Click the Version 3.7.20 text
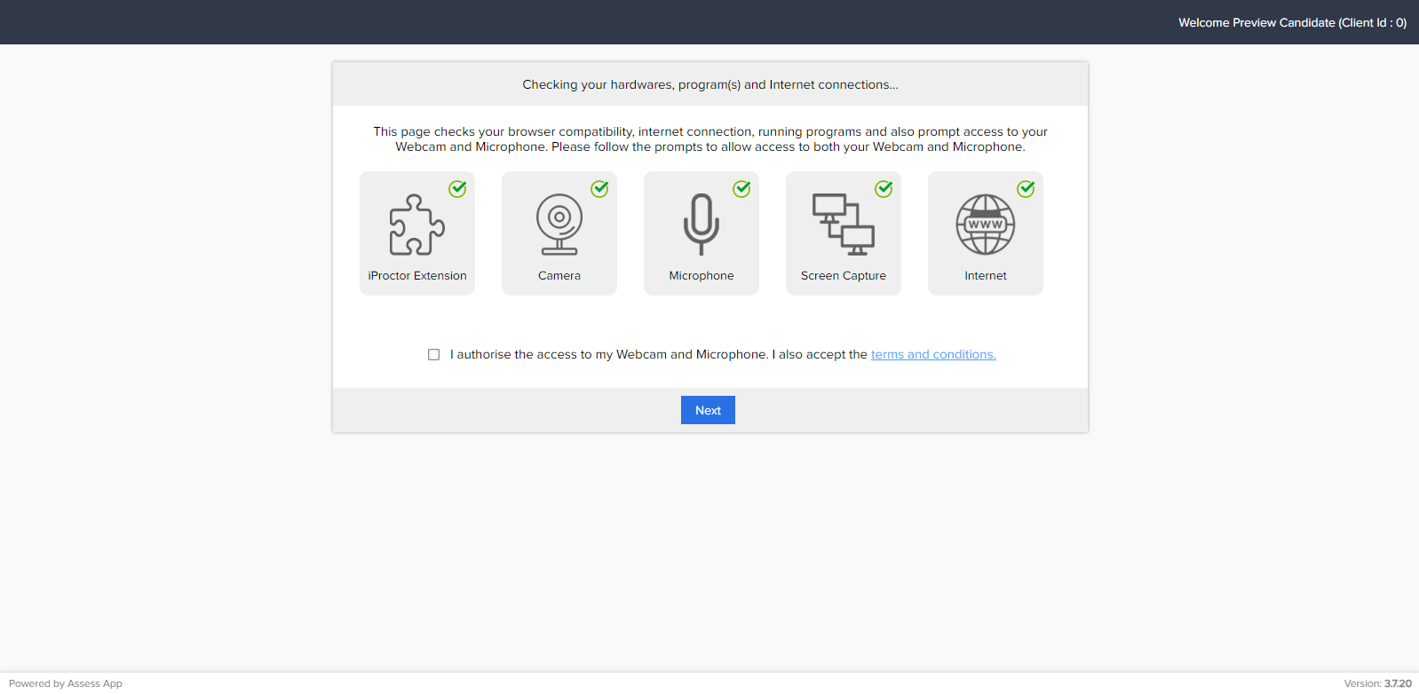 (x=1376, y=683)
